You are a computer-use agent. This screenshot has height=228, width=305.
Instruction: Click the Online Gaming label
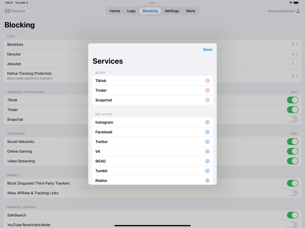click(x=20, y=151)
